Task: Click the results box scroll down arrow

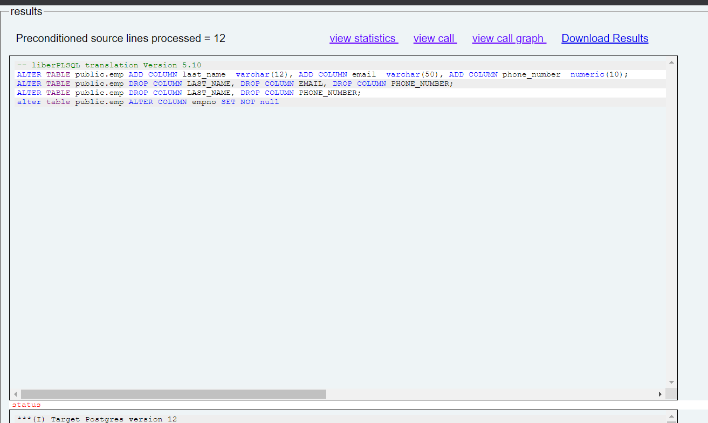Action: [671, 382]
